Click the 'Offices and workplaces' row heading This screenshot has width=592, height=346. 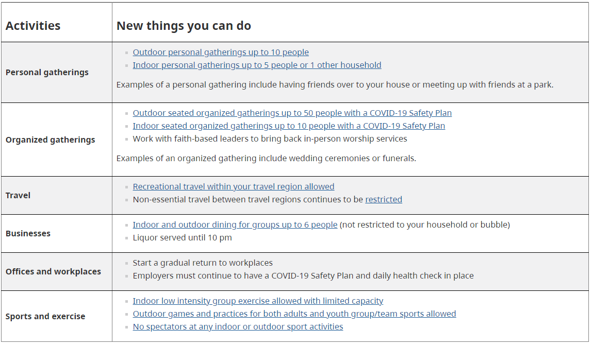53,272
